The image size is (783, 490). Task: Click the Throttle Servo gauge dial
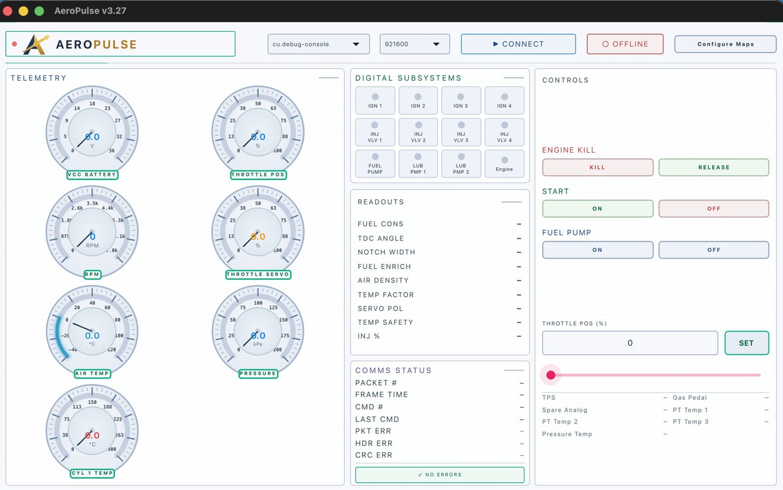point(258,232)
